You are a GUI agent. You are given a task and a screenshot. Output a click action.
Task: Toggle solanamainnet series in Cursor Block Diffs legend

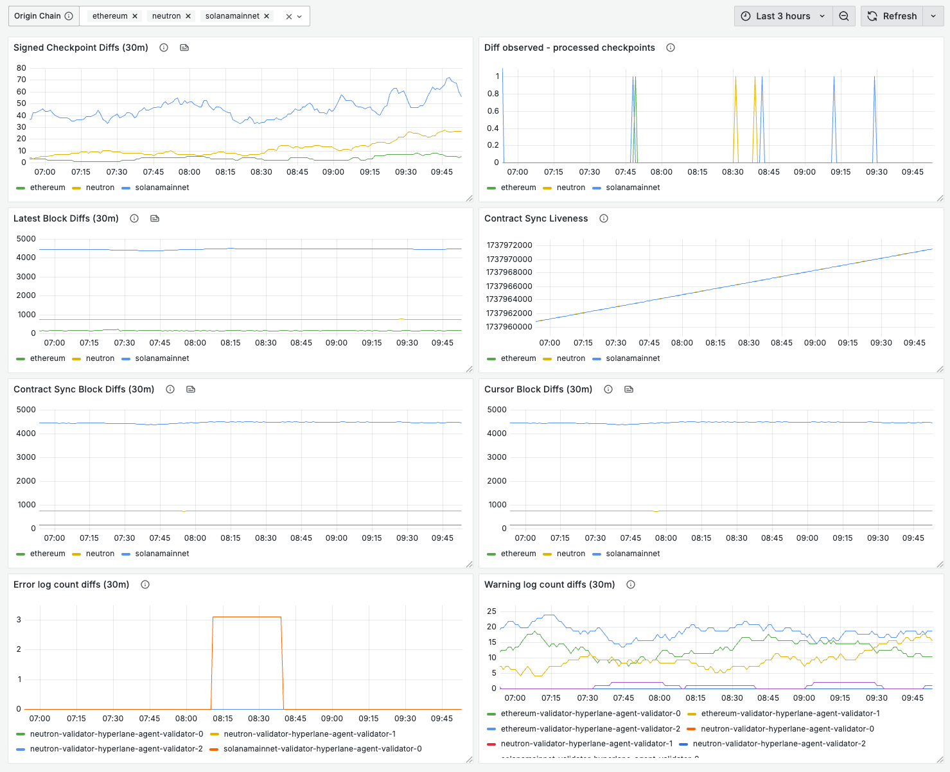click(x=633, y=554)
